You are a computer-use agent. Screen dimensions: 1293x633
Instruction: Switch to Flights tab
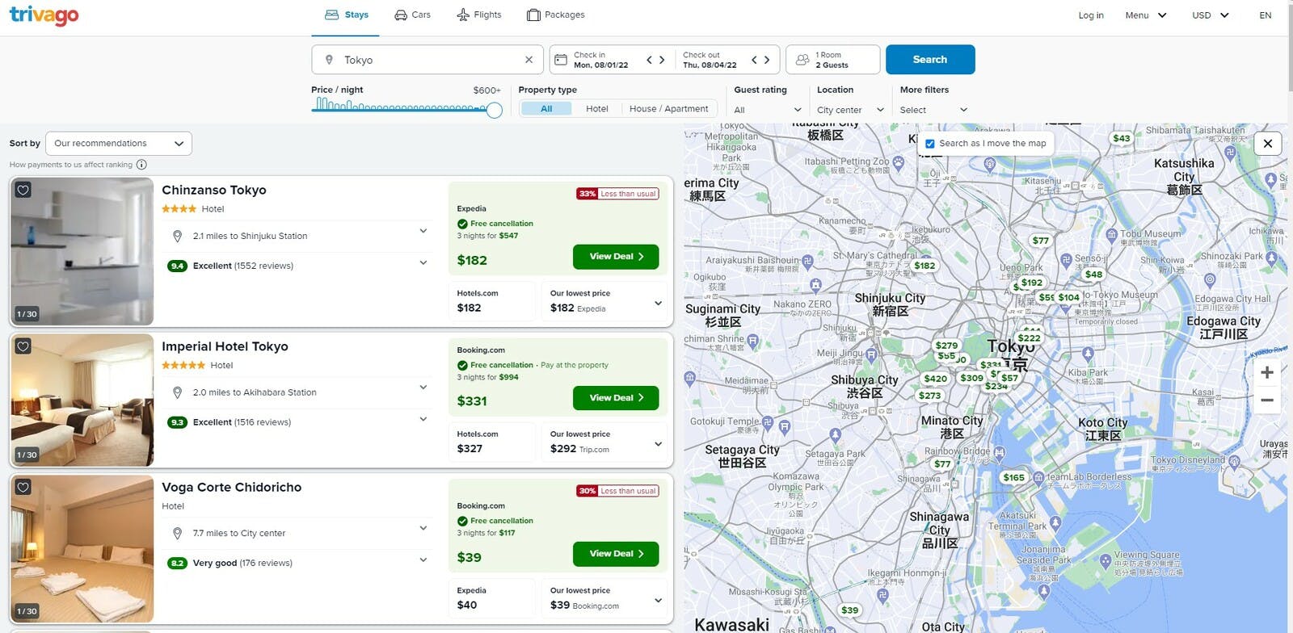[478, 15]
